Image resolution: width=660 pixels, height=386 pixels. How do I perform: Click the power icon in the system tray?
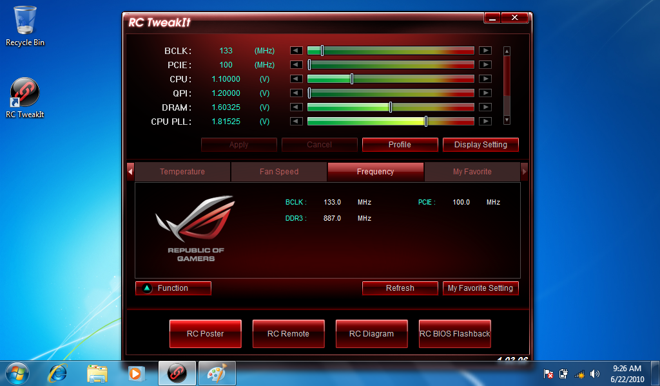click(x=563, y=374)
